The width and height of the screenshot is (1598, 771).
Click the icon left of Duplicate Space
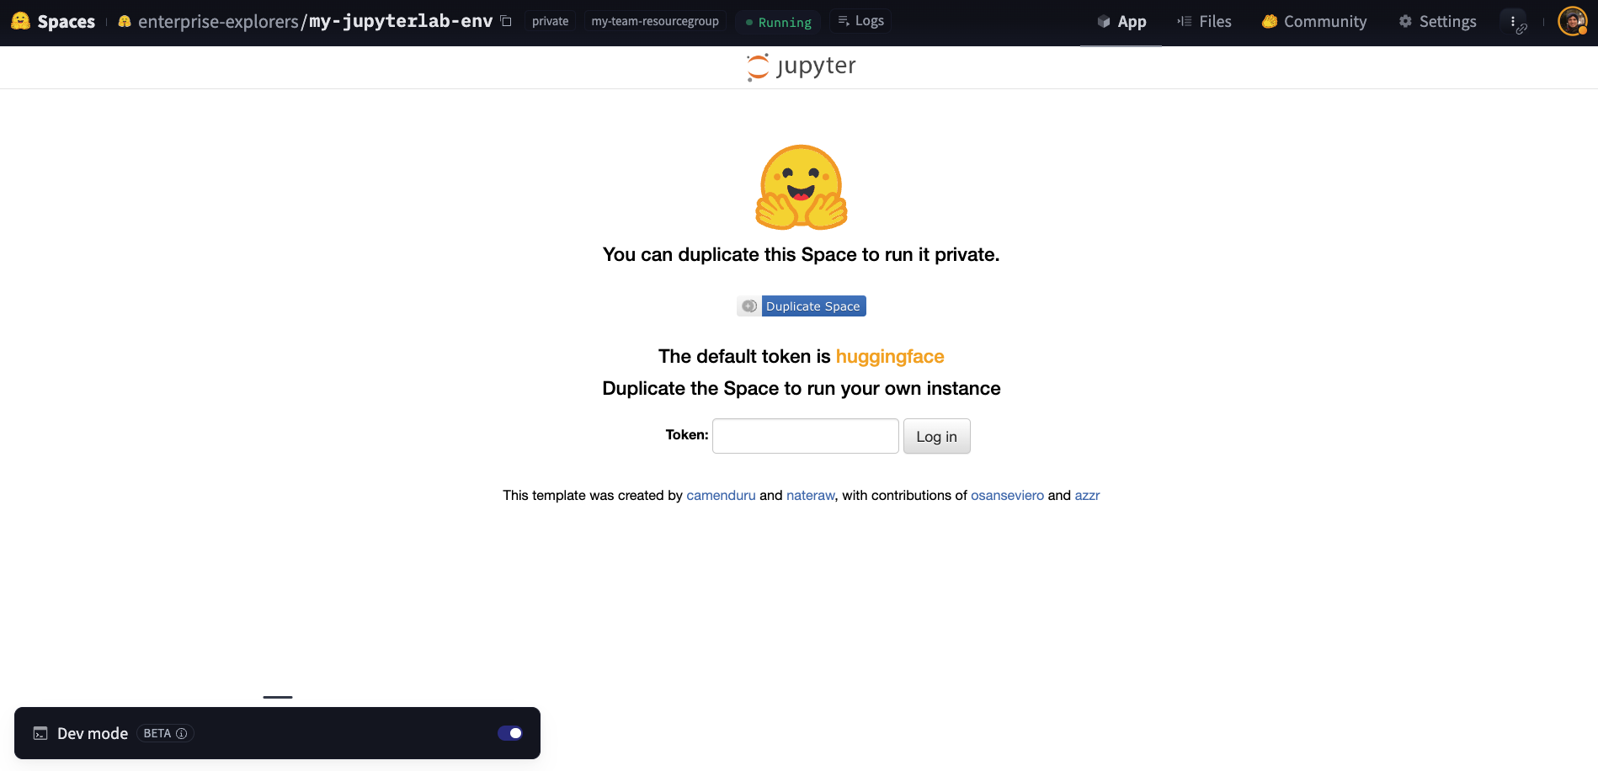click(749, 306)
